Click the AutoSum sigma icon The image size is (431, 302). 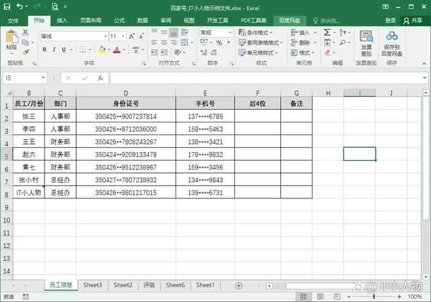coord(327,32)
